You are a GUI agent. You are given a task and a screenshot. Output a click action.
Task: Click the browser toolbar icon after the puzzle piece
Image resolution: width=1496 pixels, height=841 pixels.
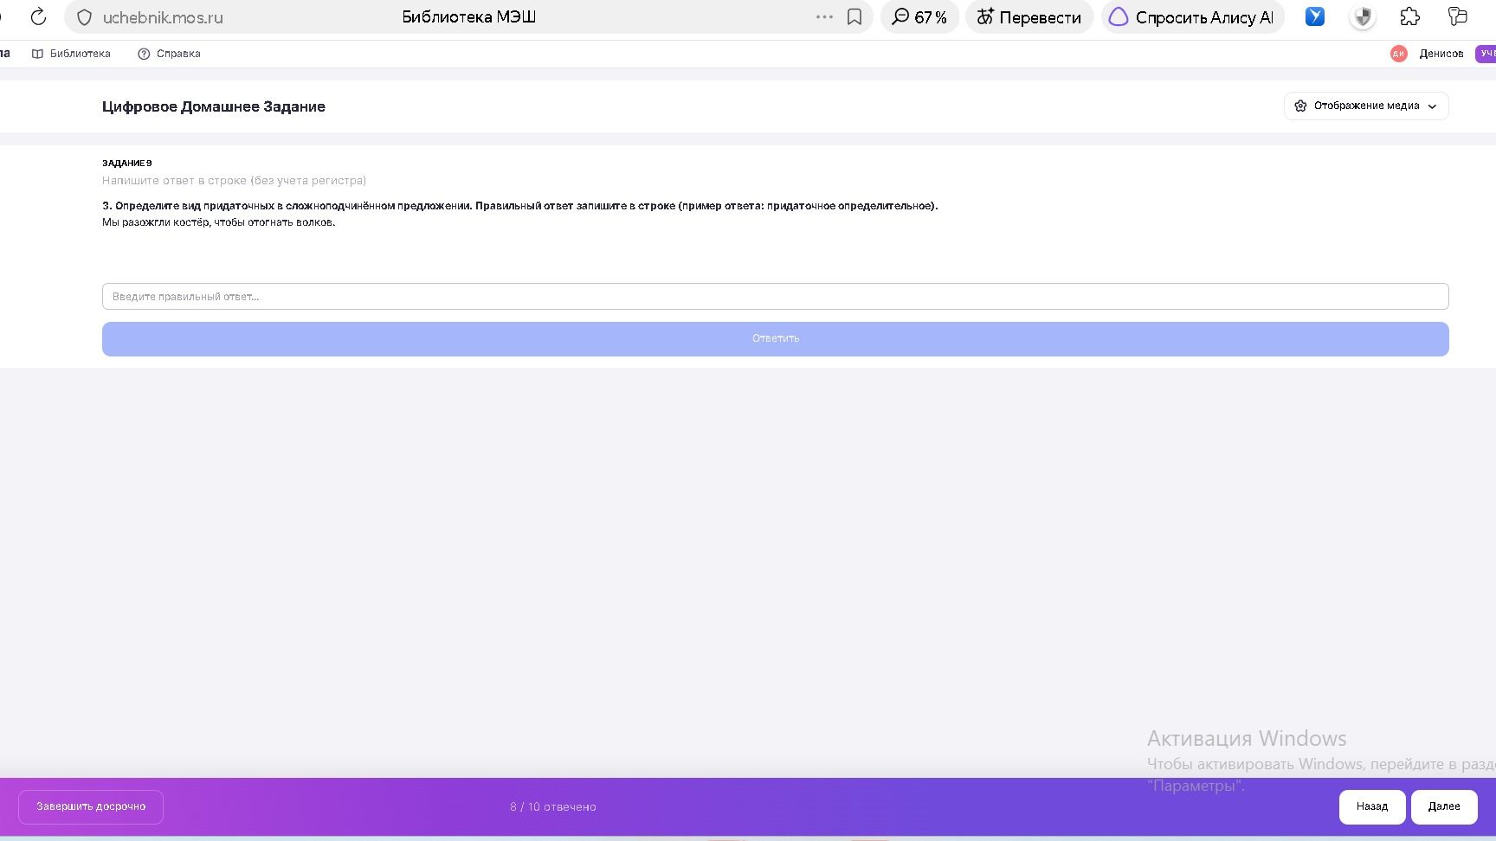(1458, 16)
